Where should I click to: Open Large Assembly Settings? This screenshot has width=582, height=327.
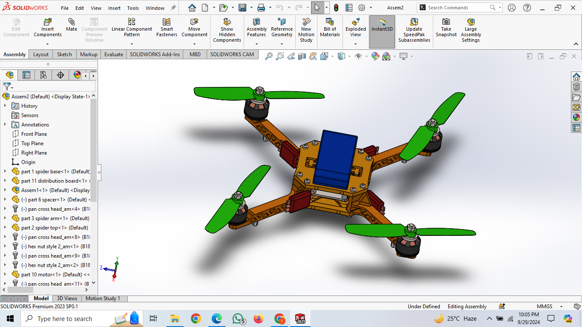(471, 30)
